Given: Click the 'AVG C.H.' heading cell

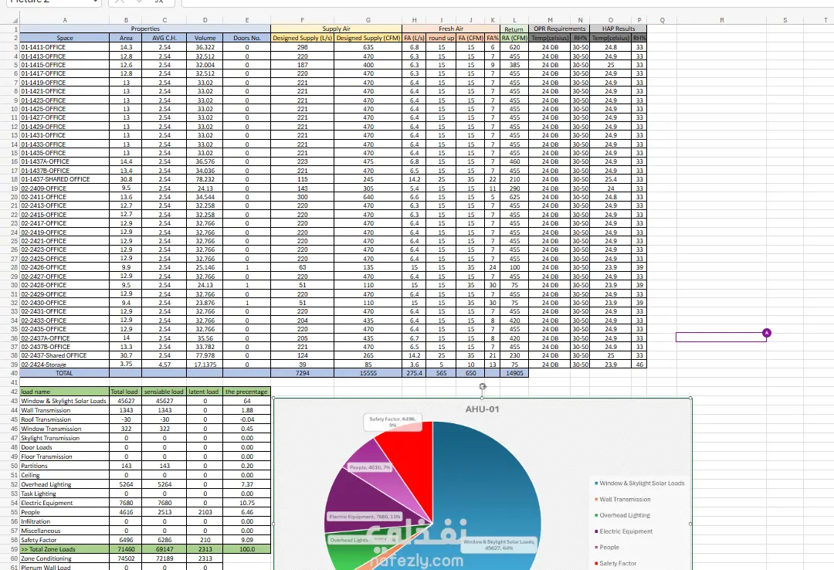Looking at the screenshot, I should [164, 38].
